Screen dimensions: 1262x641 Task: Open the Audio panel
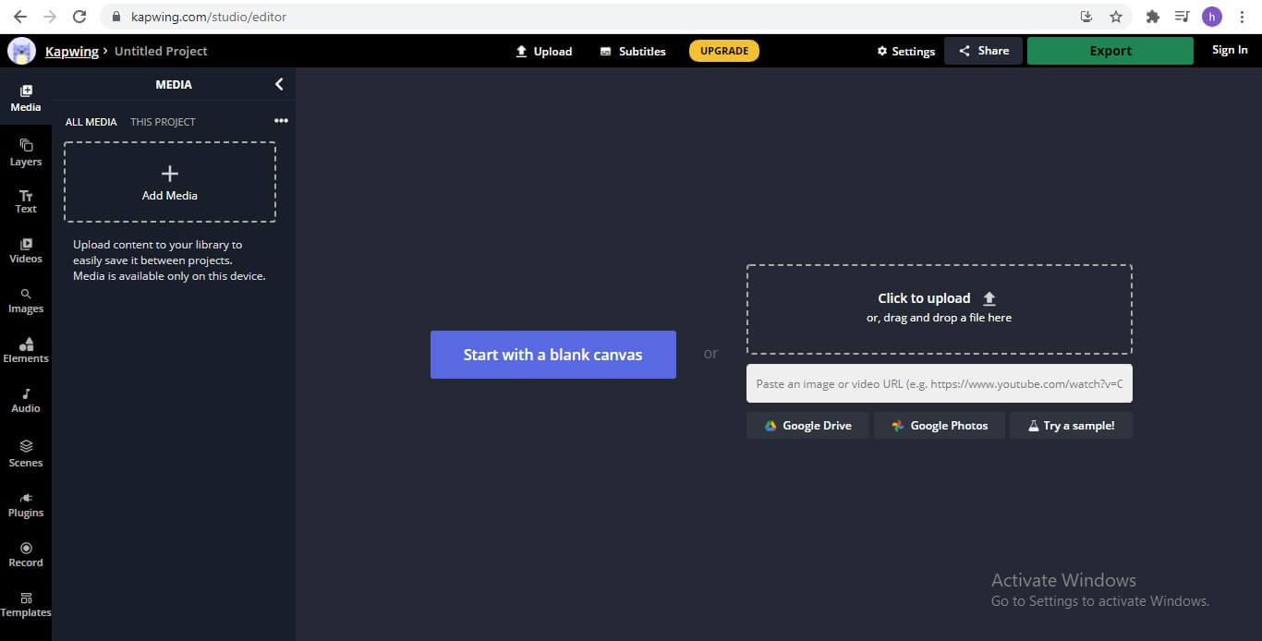pos(26,400)
